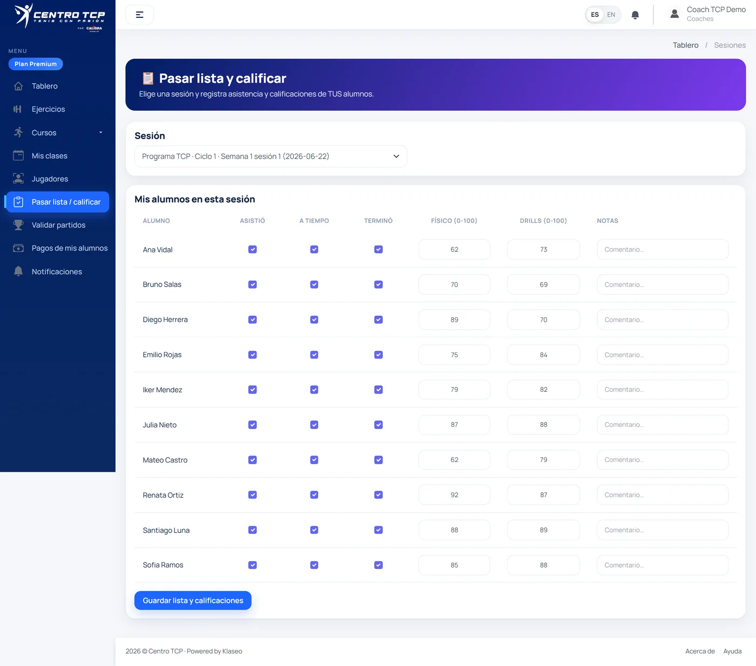The width and height of the screenshot is (756, 666).
Task: Open the Tablero breadcrumb link
Action: coord(685,45)
